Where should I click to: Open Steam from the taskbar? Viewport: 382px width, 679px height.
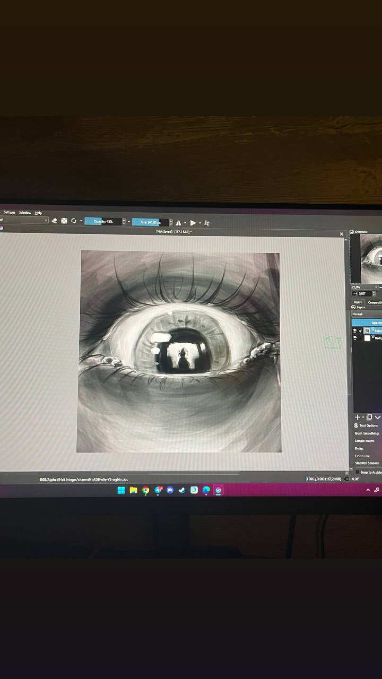coord(182,490)
